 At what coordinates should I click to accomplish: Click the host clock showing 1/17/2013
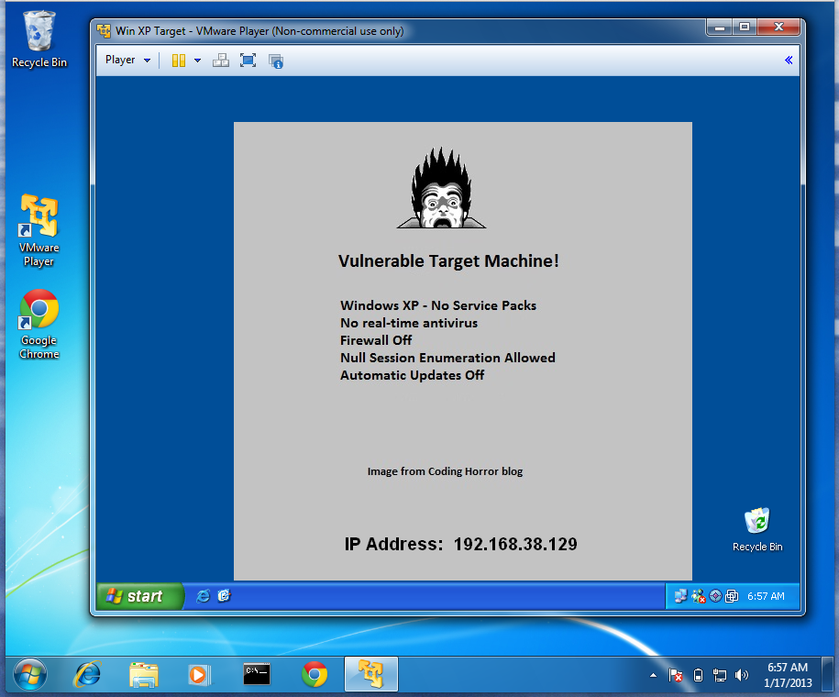click(788, 675)
